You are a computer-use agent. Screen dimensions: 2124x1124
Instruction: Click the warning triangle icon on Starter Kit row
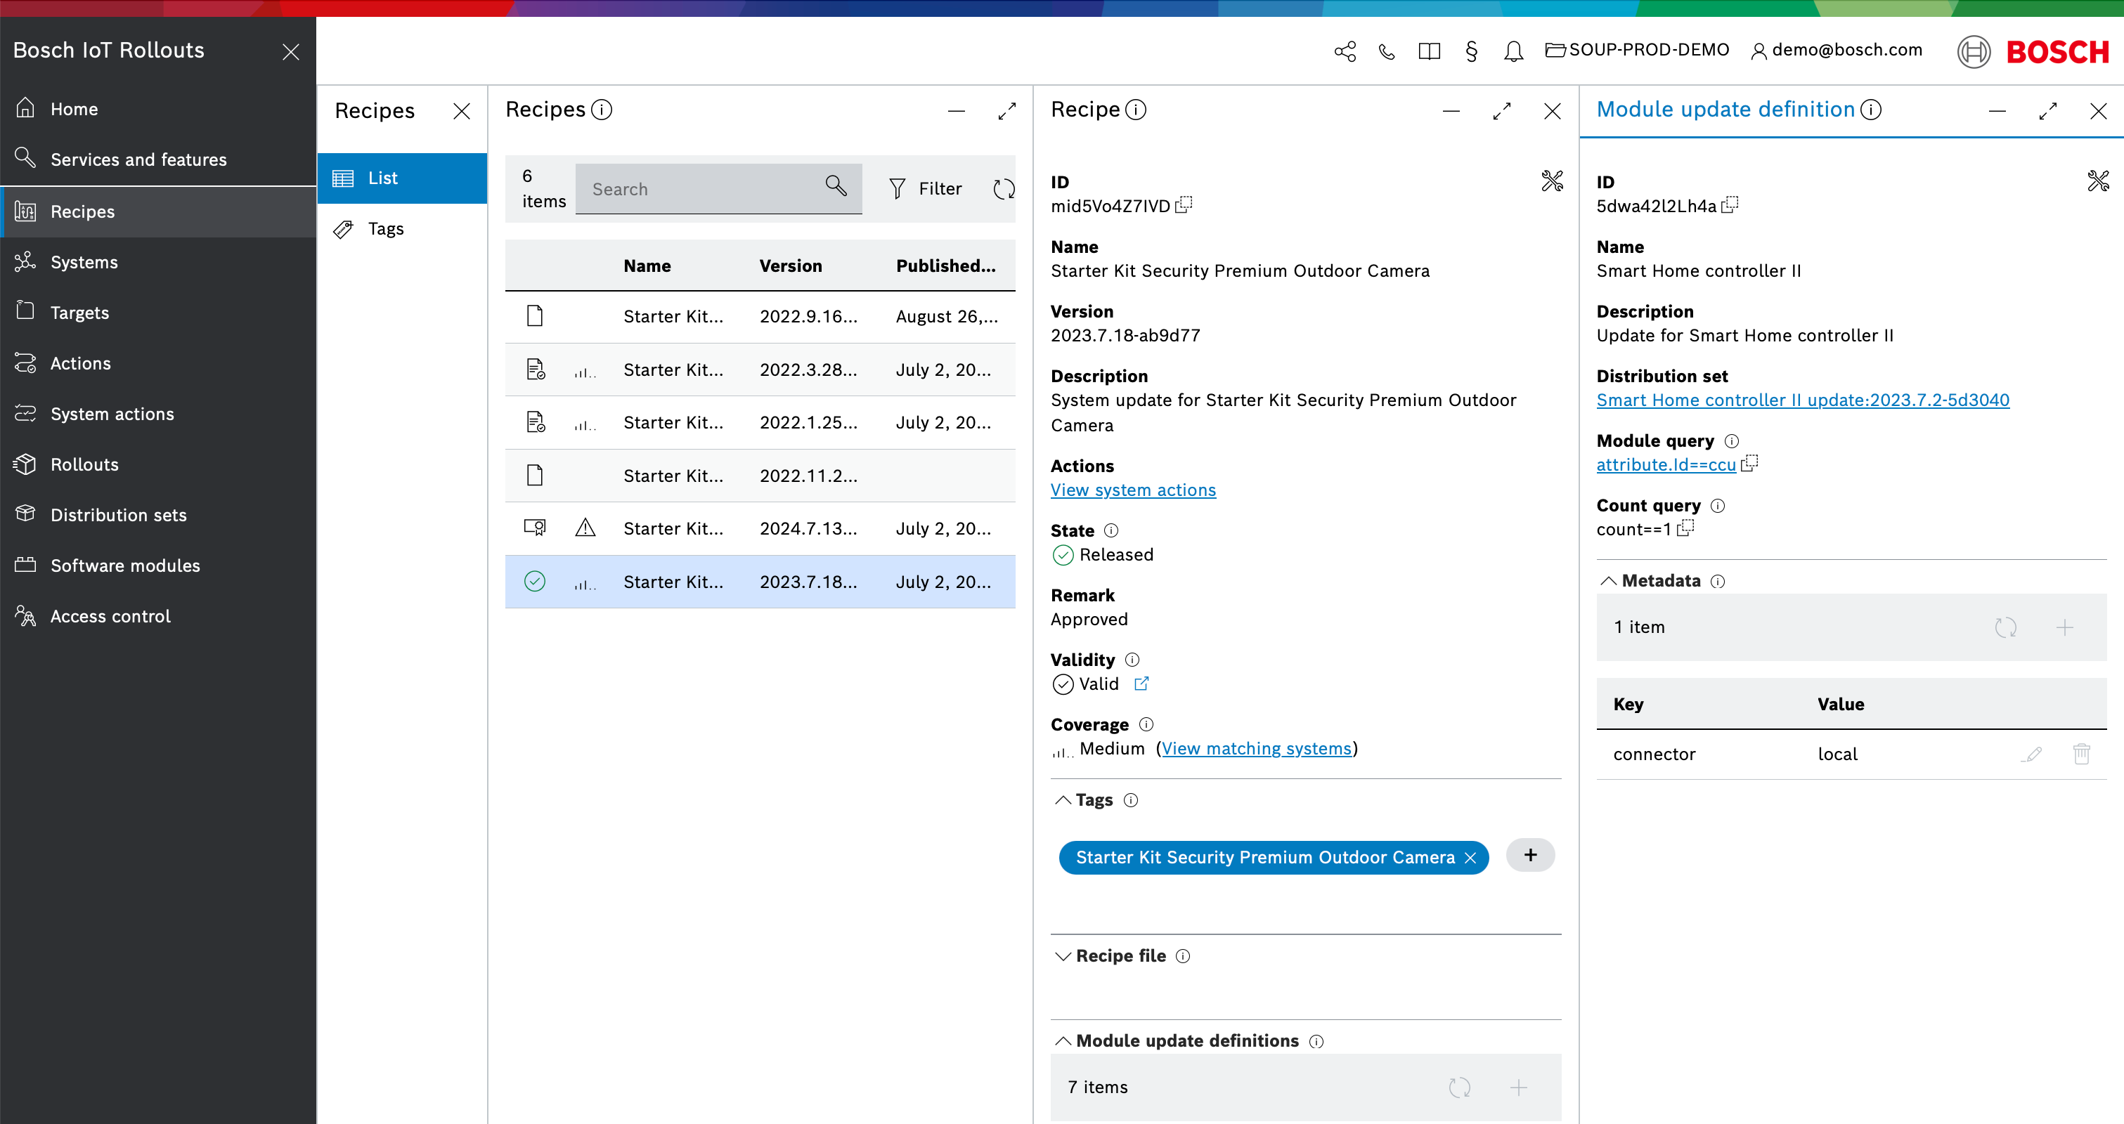pos(585,528)
